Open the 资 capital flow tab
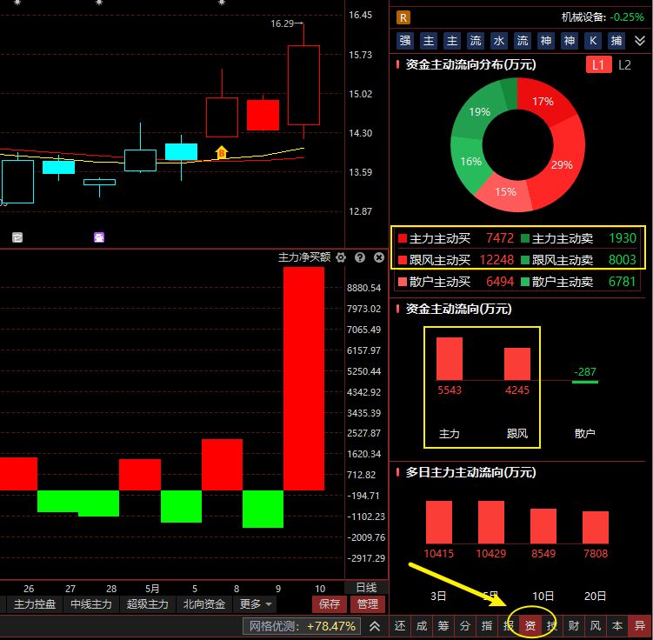 point(530,626)
